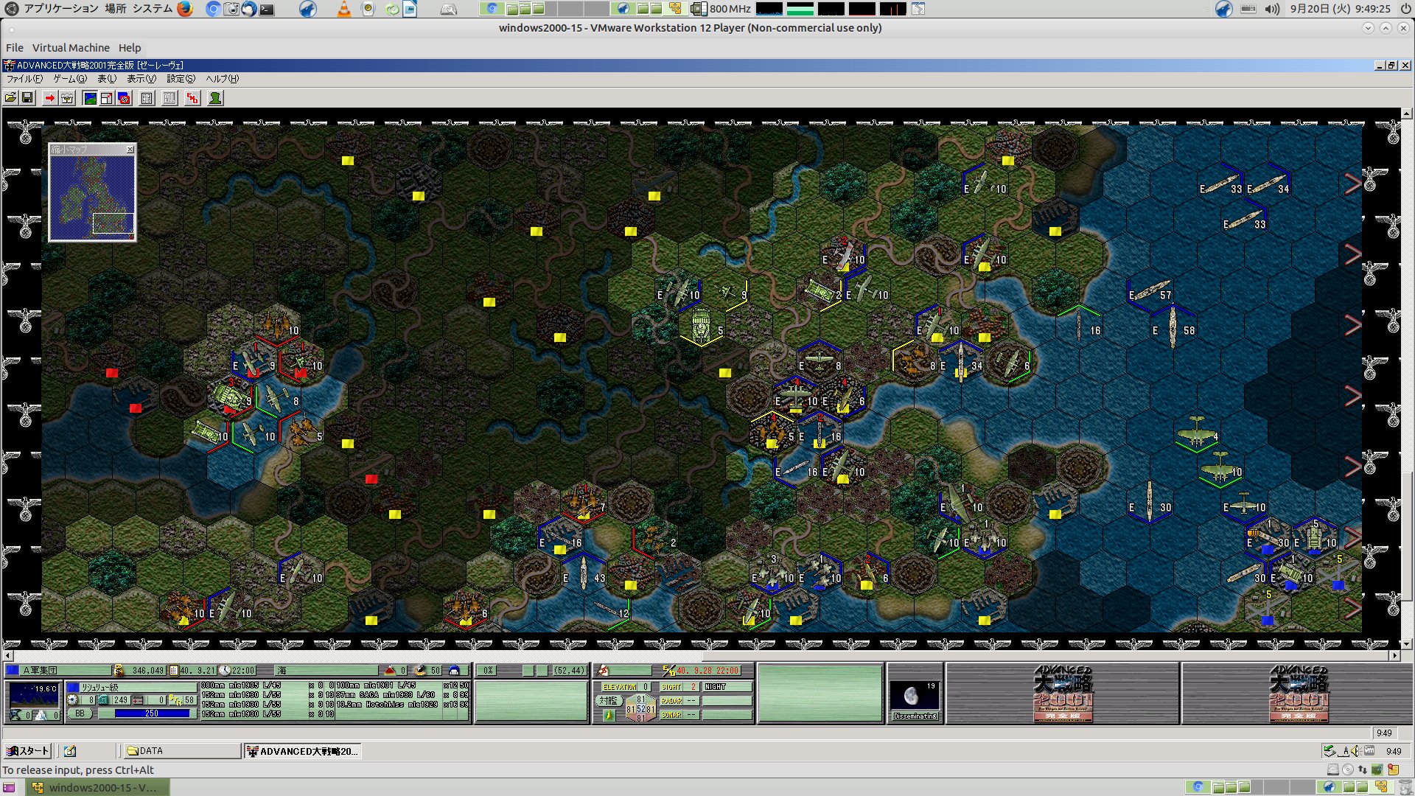This screenshot has height=796, width=1415.
Task: Open the VMware Help menu
Action: click(x=130, y=48)
